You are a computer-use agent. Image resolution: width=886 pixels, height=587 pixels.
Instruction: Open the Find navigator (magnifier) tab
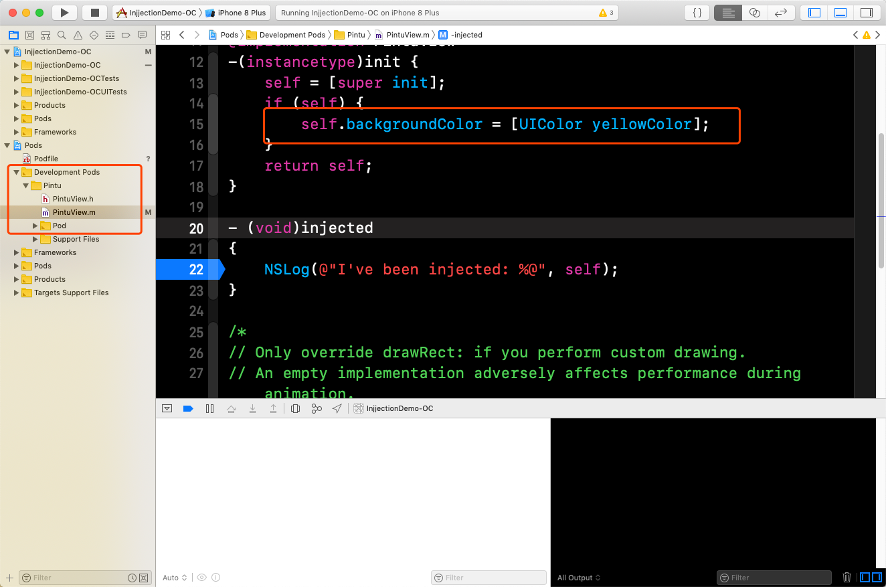62,35
